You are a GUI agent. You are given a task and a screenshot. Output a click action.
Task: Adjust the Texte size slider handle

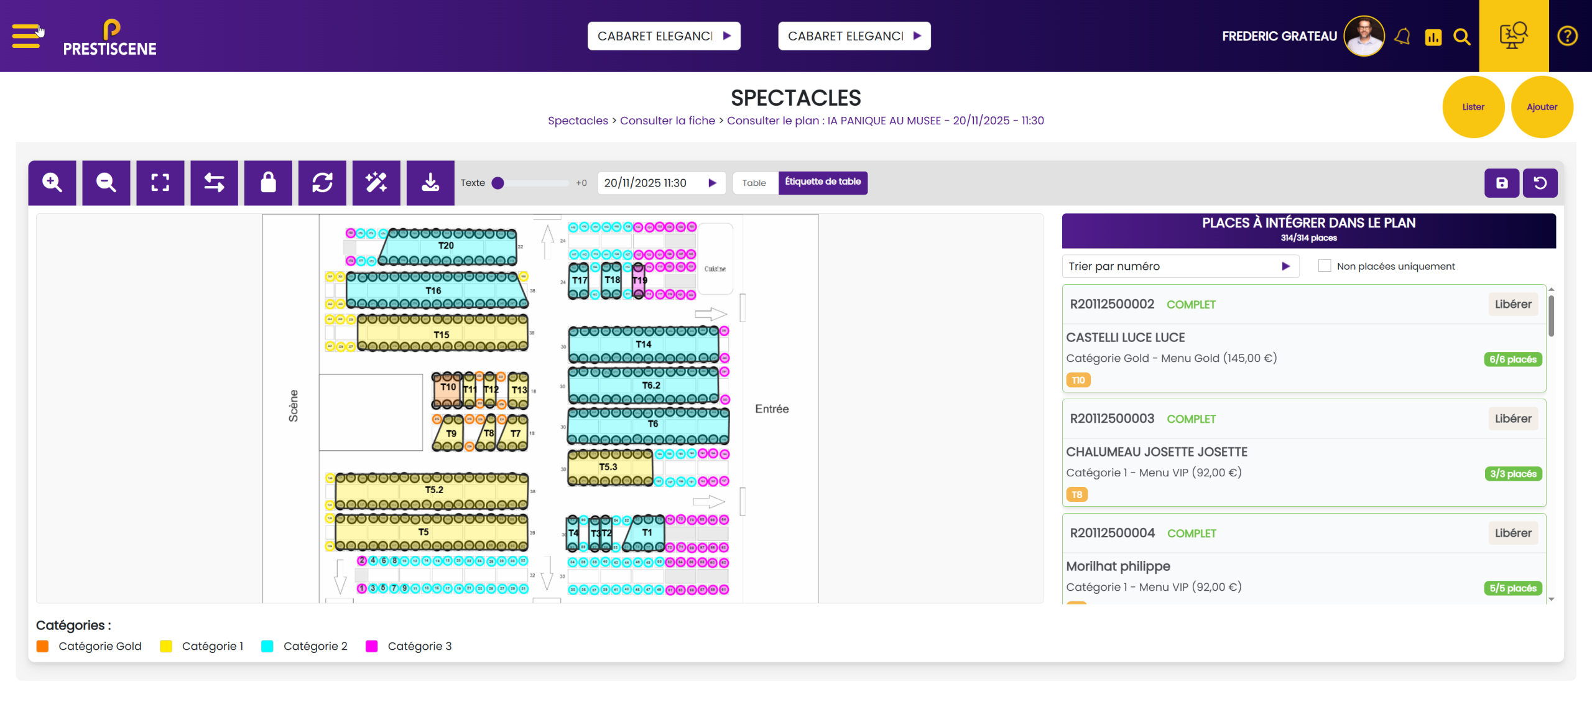coord(497,183)
